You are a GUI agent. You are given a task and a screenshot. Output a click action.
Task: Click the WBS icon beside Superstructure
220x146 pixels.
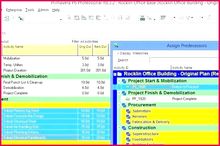[x=128, y=134]
